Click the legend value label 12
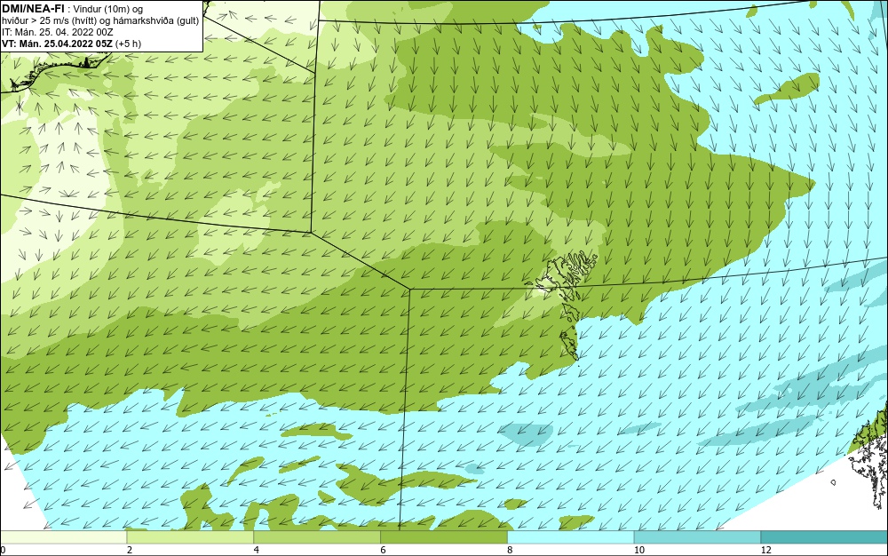The image size is (888, 556). pyautogui.click(x=765, y=550)
